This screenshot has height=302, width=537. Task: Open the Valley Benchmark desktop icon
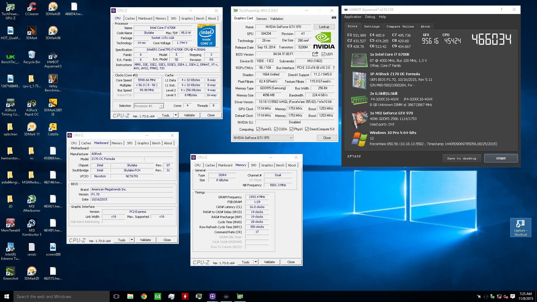(53, 83)
